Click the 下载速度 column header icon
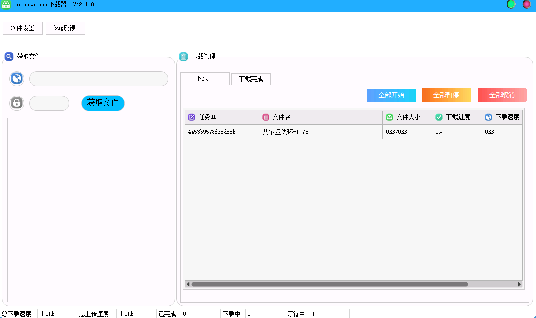Screen dimensions: 536x318 (488, 117)
